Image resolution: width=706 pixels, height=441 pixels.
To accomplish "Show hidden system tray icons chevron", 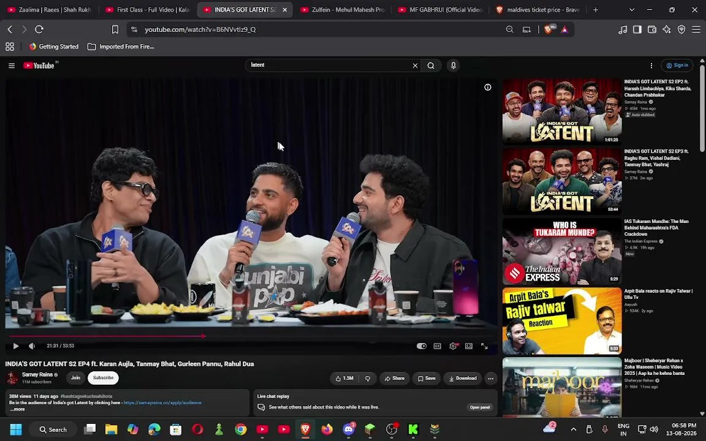I will [573, 430].
